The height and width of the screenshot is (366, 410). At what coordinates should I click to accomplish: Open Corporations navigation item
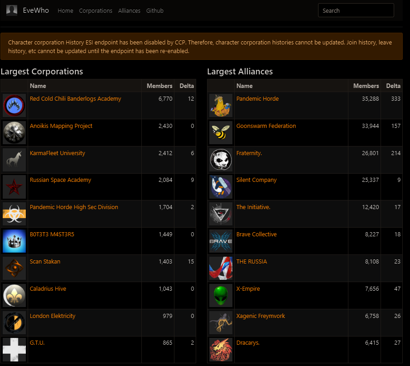[x=96, y=11]
